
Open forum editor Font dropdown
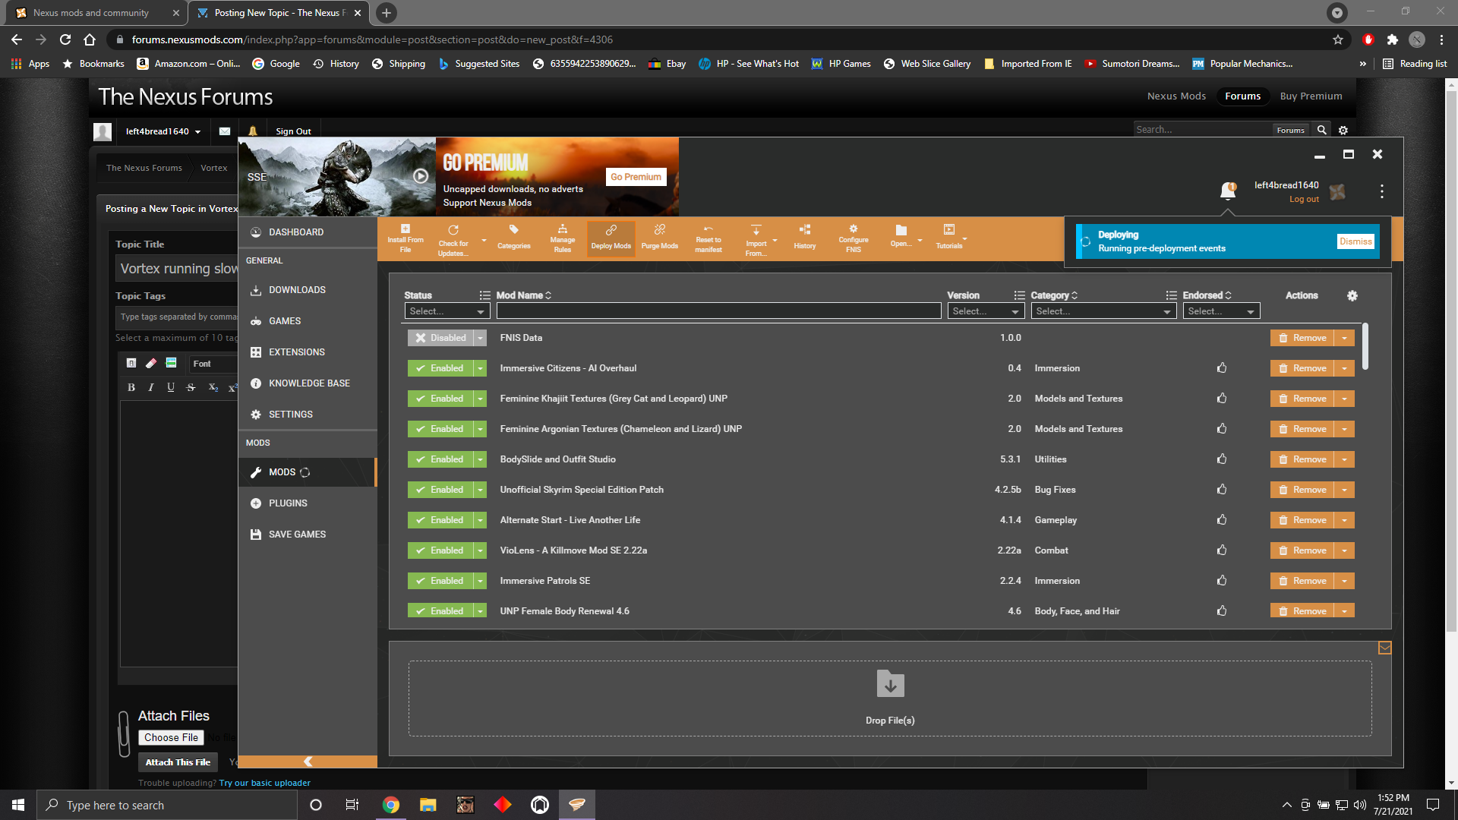coord(213,364)
